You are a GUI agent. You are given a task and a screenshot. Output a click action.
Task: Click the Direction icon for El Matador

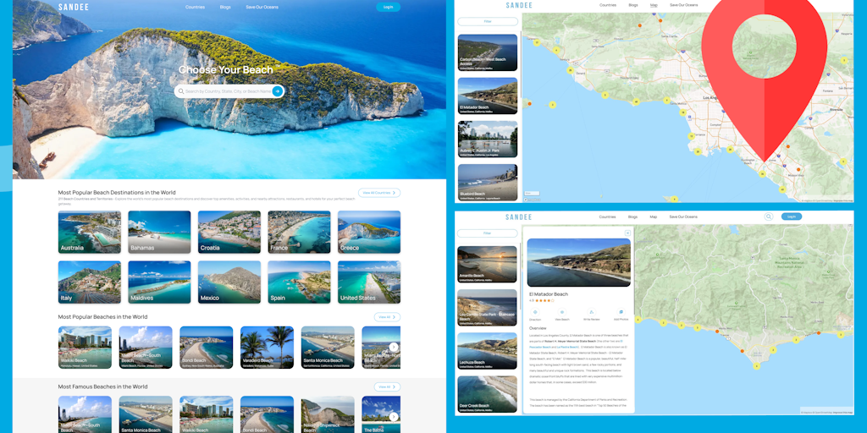[x=534, y=314]
